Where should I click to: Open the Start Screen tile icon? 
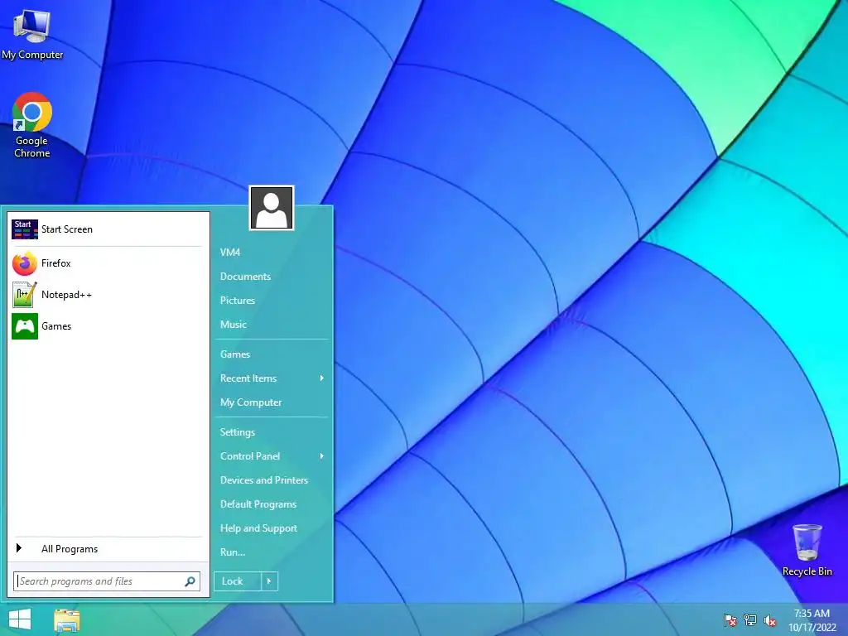25,229
